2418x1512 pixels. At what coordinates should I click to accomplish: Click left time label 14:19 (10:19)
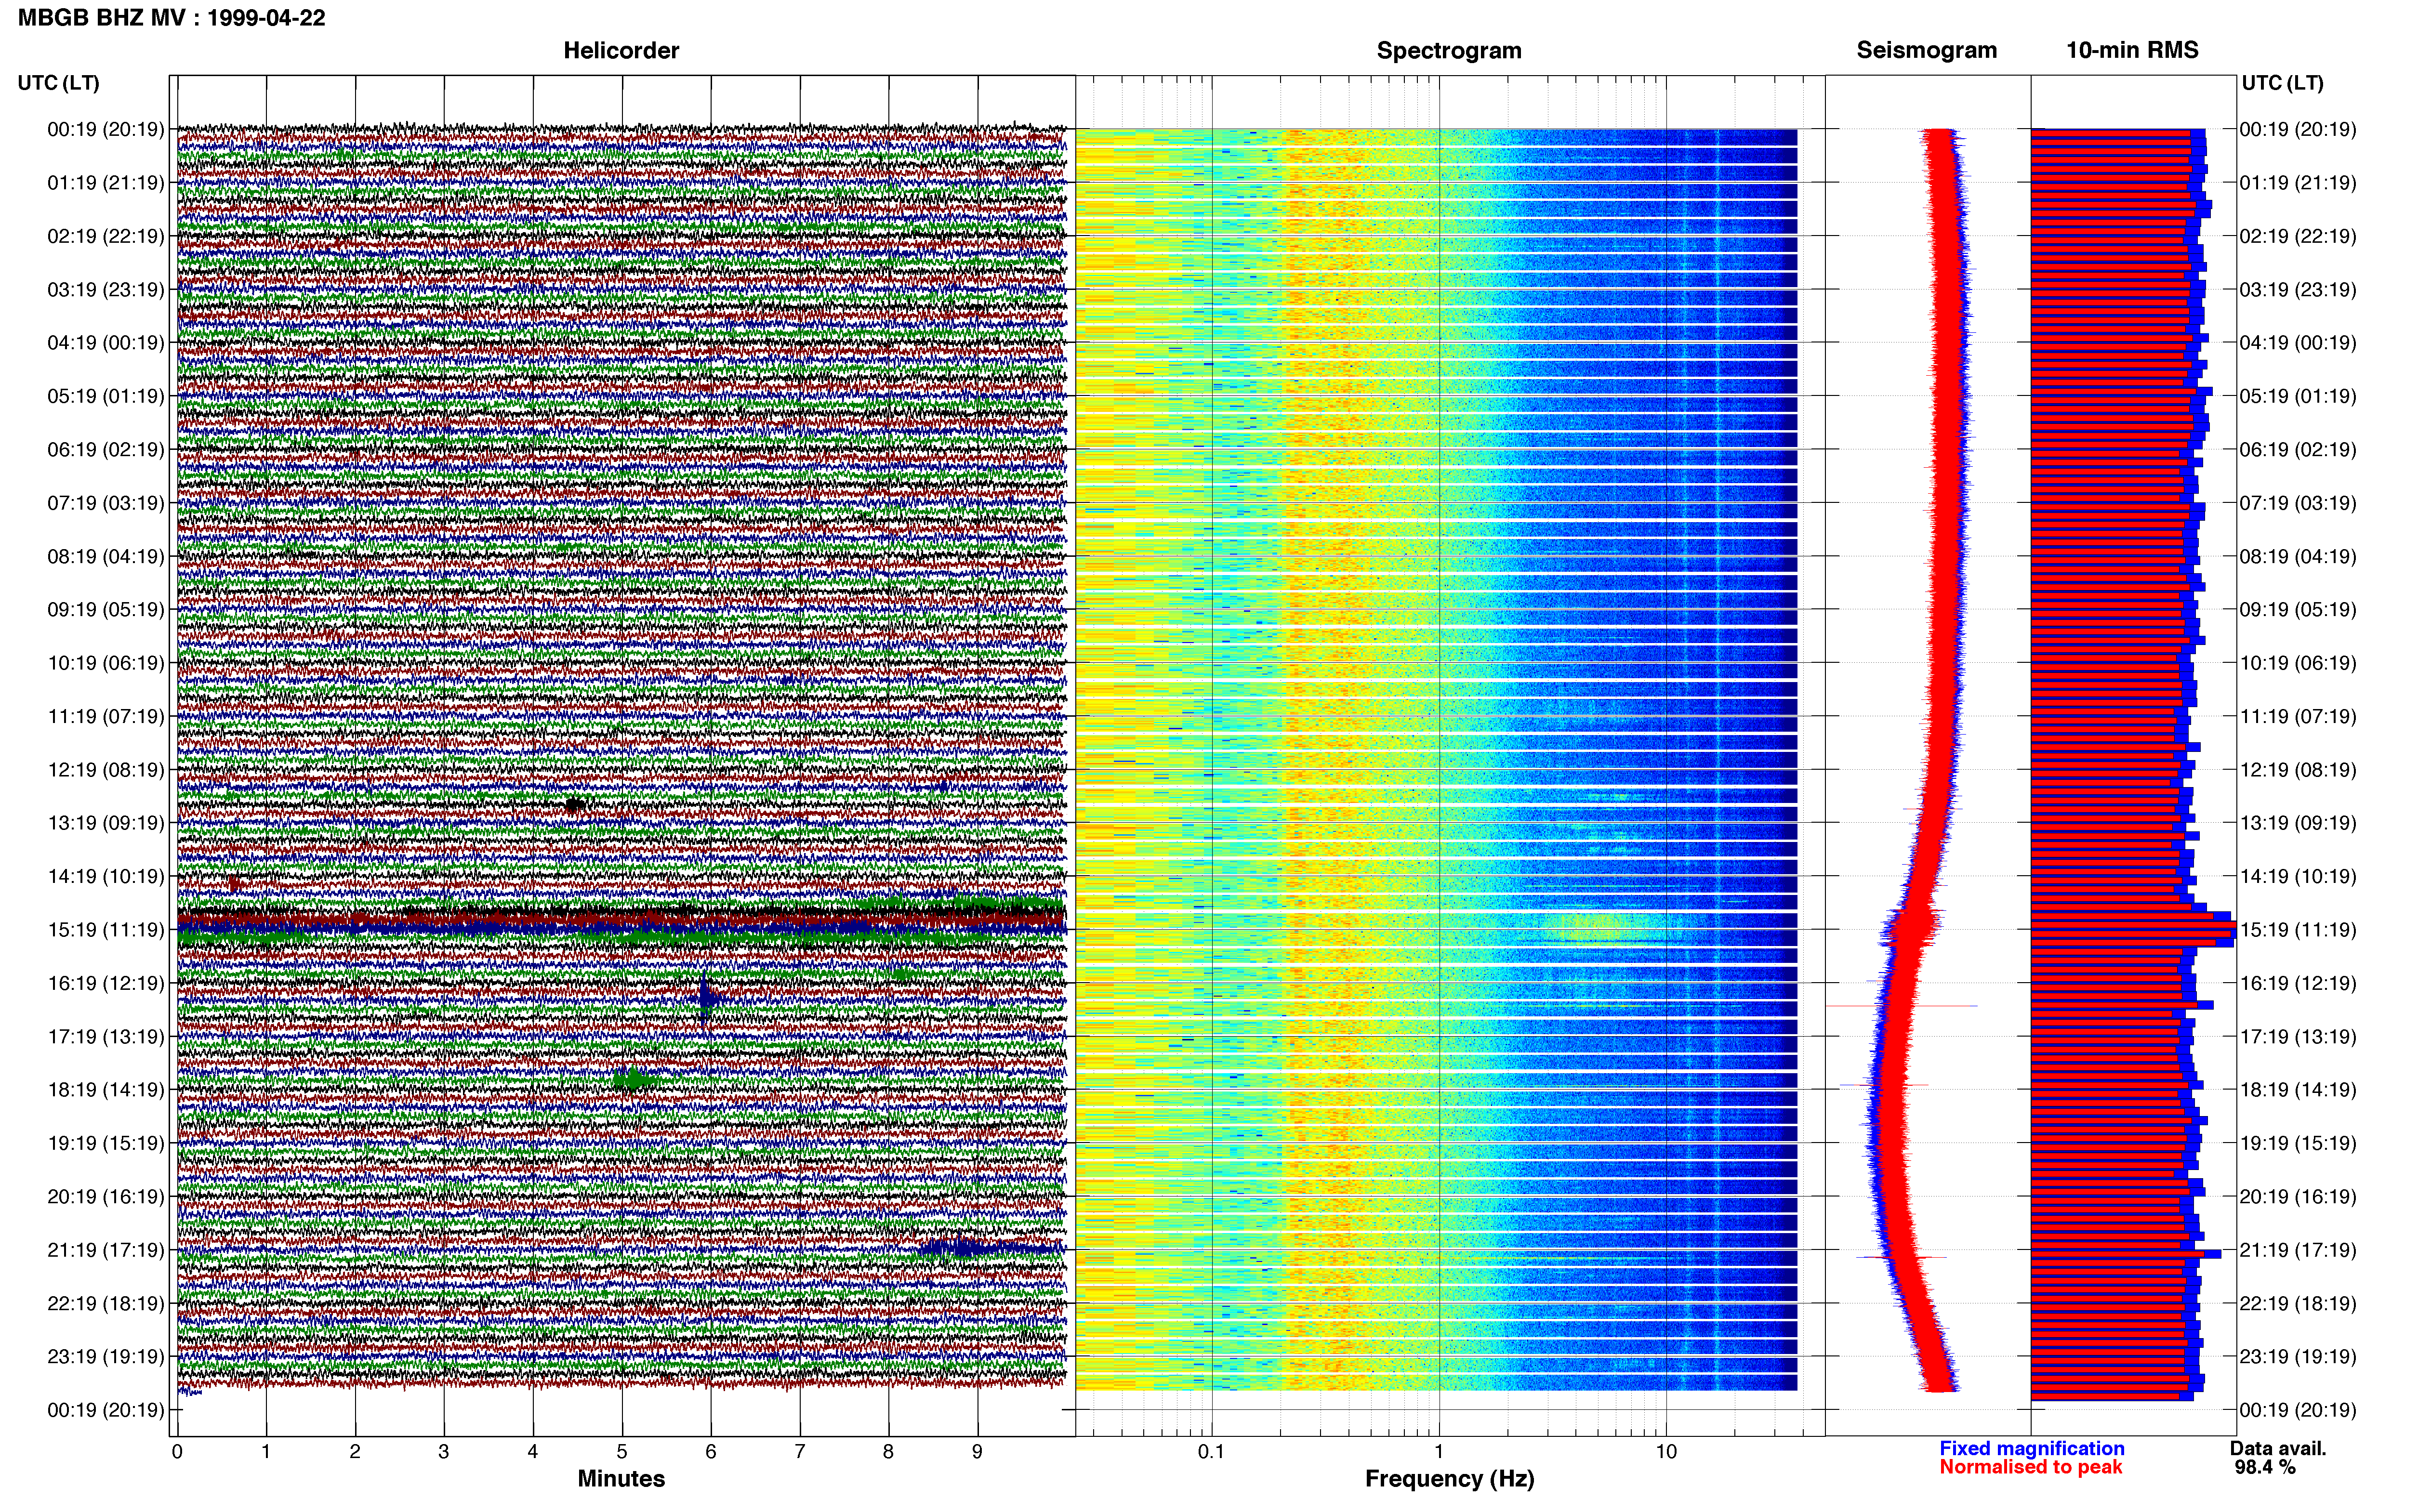coord(106,876)
